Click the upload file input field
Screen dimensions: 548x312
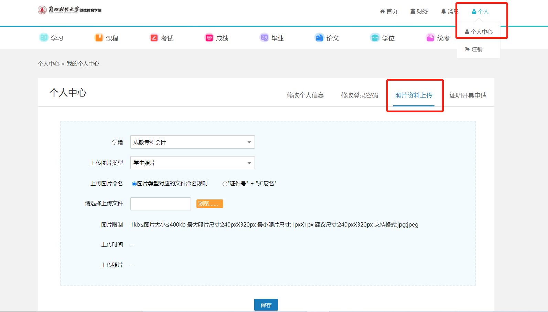pos(160,204)
